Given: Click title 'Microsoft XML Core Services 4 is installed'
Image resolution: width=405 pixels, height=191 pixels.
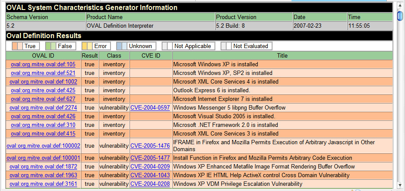Looking at the screenshot, I should [x=226, y=82].
